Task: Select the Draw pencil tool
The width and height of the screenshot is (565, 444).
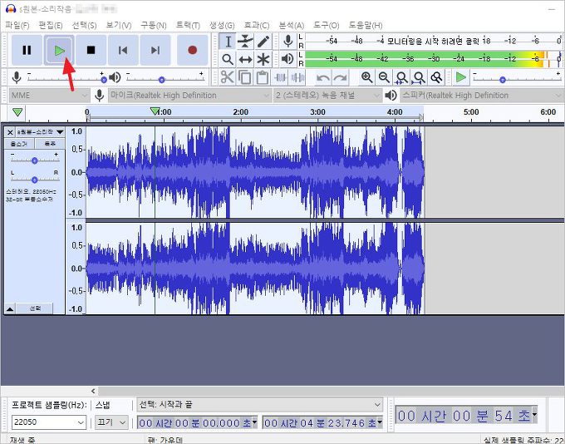Action: (x=263, y=42)
